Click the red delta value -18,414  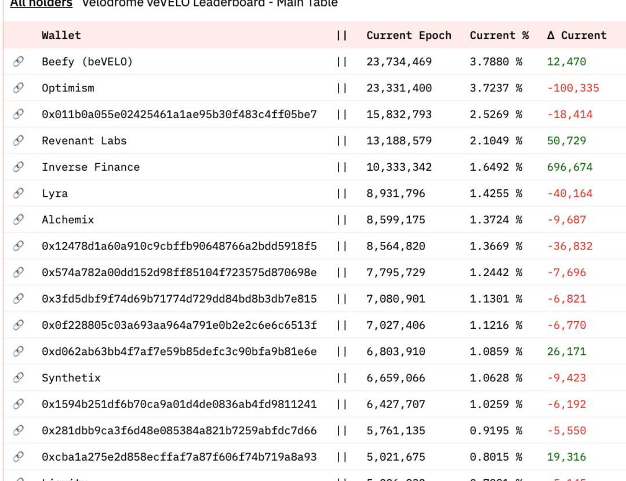570,115
